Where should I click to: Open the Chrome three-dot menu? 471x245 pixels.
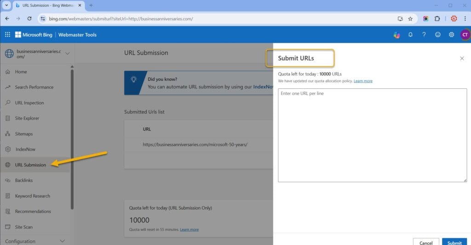(465, 18)
